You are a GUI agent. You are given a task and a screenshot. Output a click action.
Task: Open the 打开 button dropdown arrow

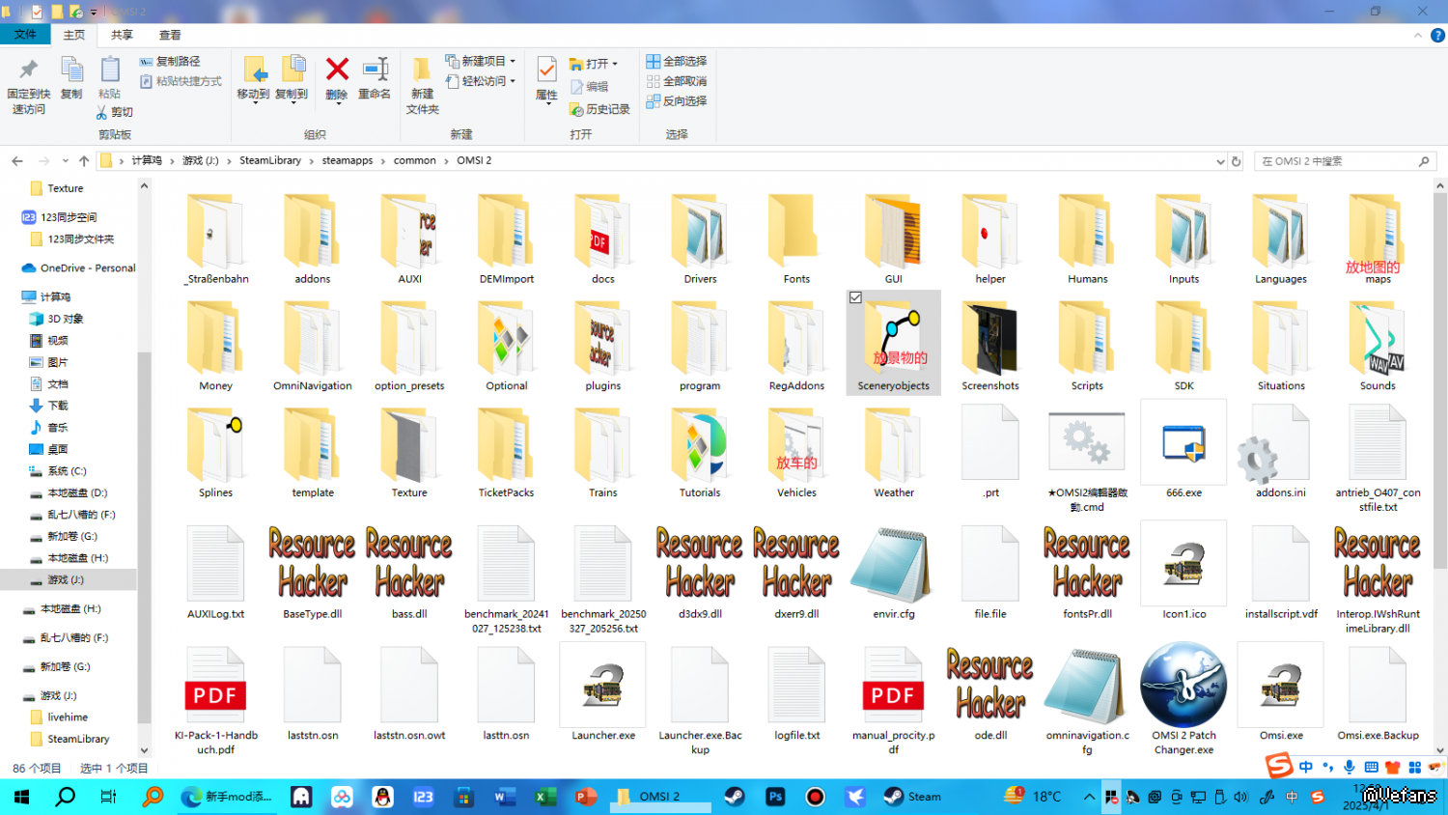point(615,64)
